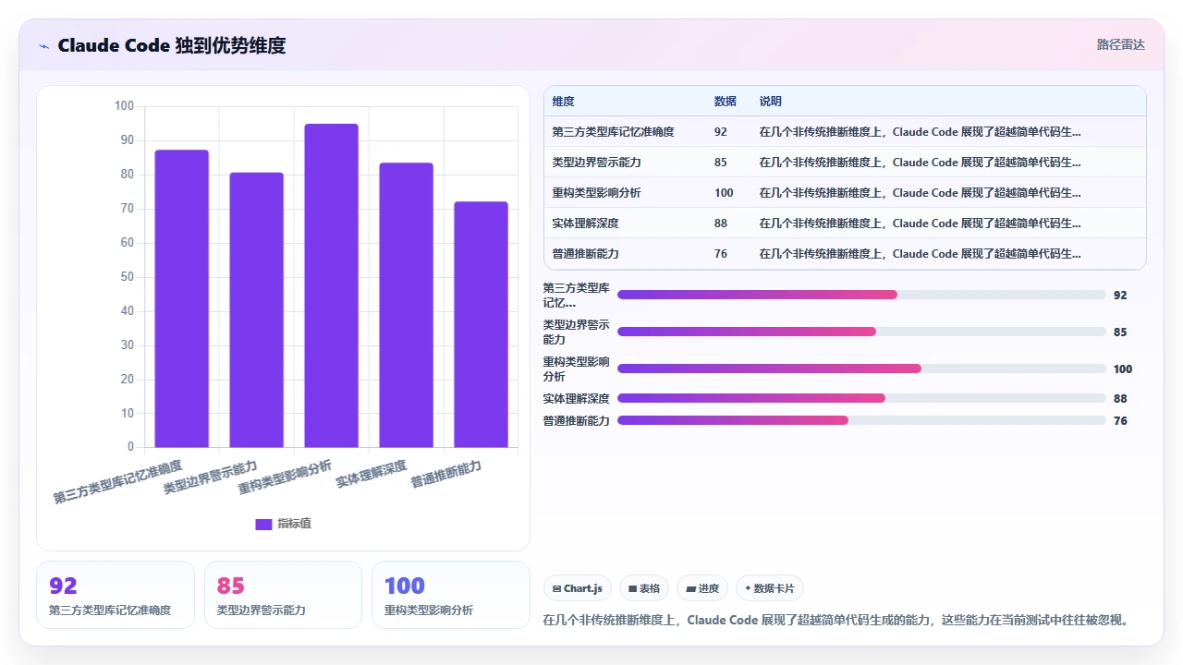Screen dimensions: 1183x665
Task: Click the 实体理解深度 chart bar
Action: [x=406, y=305]
